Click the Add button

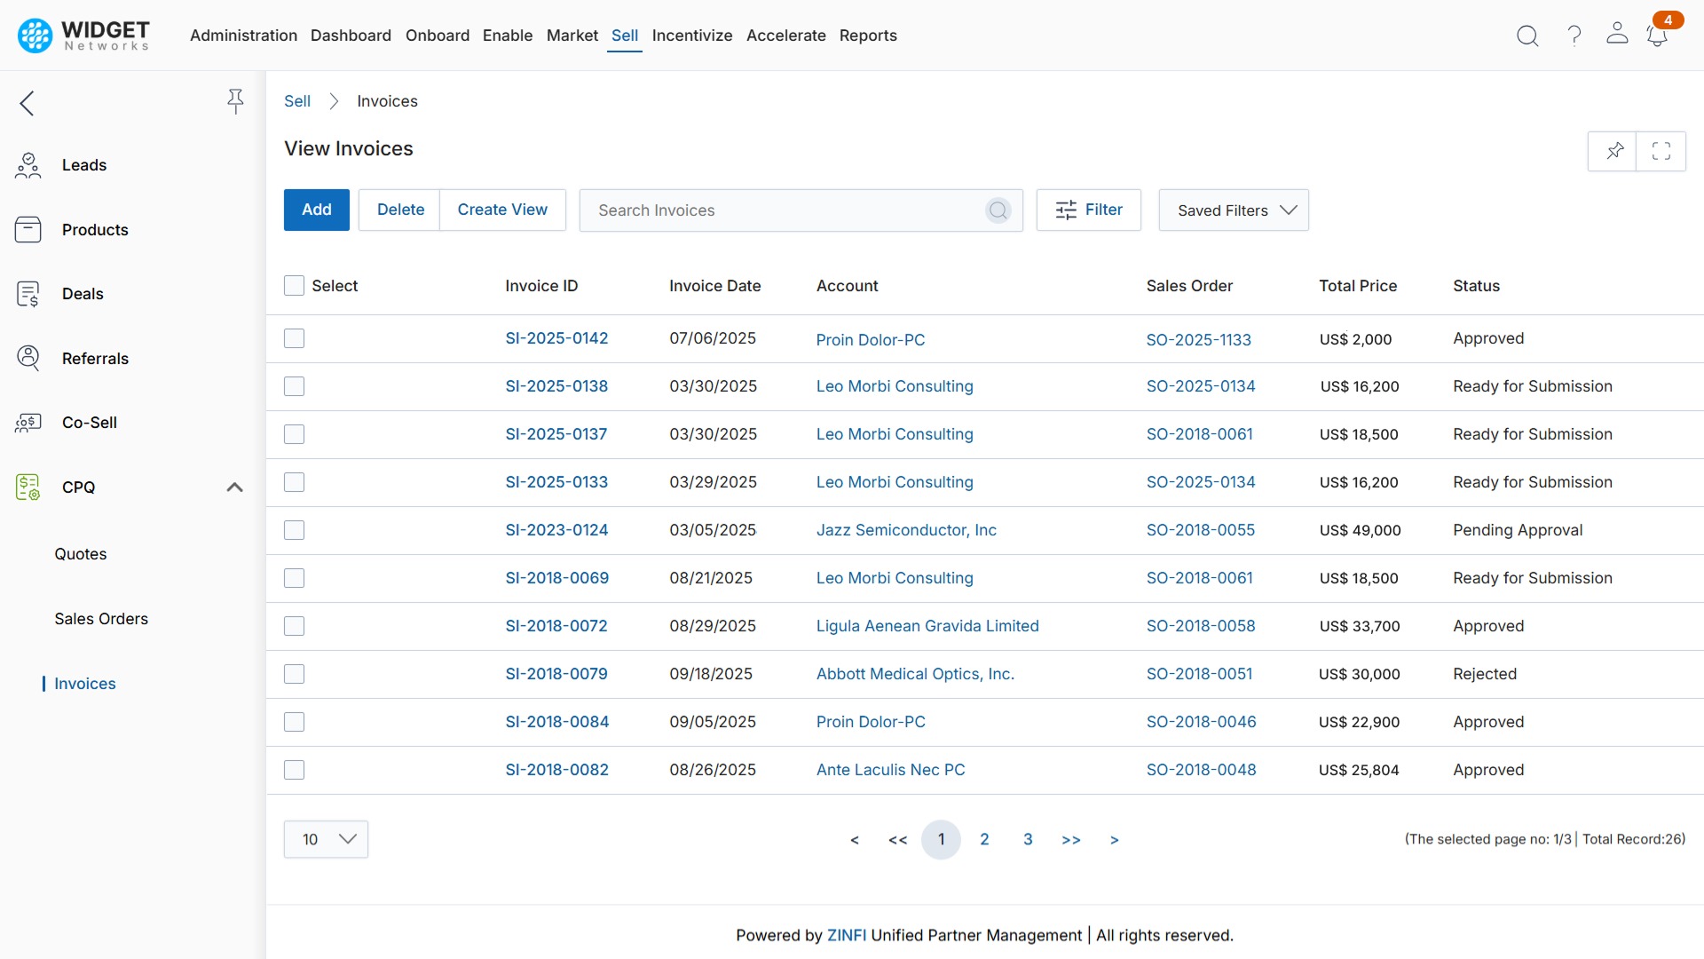tap(316, 210)
